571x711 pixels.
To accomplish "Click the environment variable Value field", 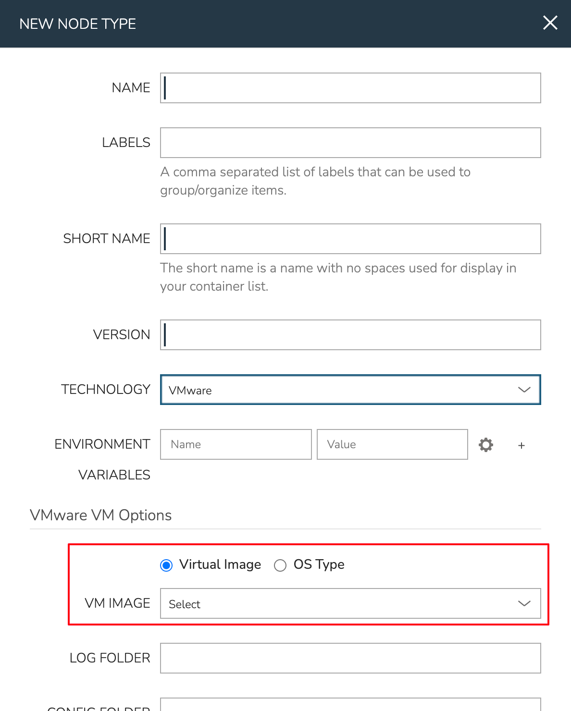I will pyautogui.click(x=392, y=444).
